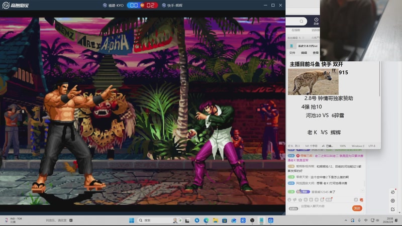402x226 pixels.
Task: Click the blue K app icon on taskbar
Action: coord(243,220)
